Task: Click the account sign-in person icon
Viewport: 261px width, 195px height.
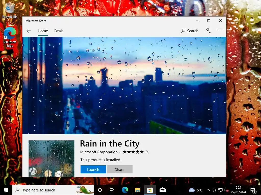Action: (208, 31)
